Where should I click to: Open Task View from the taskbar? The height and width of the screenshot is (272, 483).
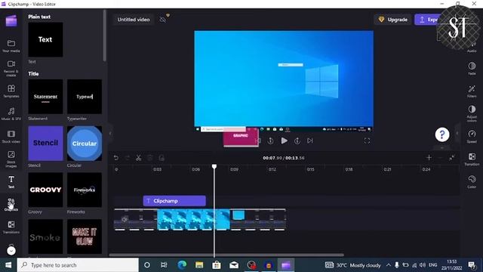tap(164, 265)
